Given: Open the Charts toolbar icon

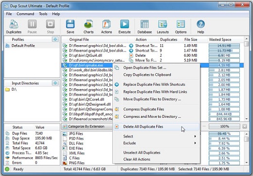Looking at the screenshot, I should 89,24.
